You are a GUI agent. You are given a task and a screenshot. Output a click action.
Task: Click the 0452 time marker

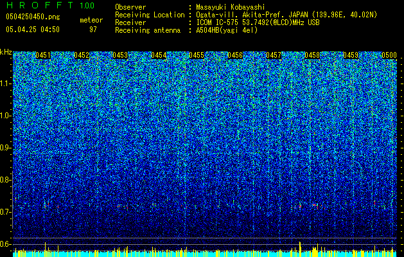click(x=82, y=55)
